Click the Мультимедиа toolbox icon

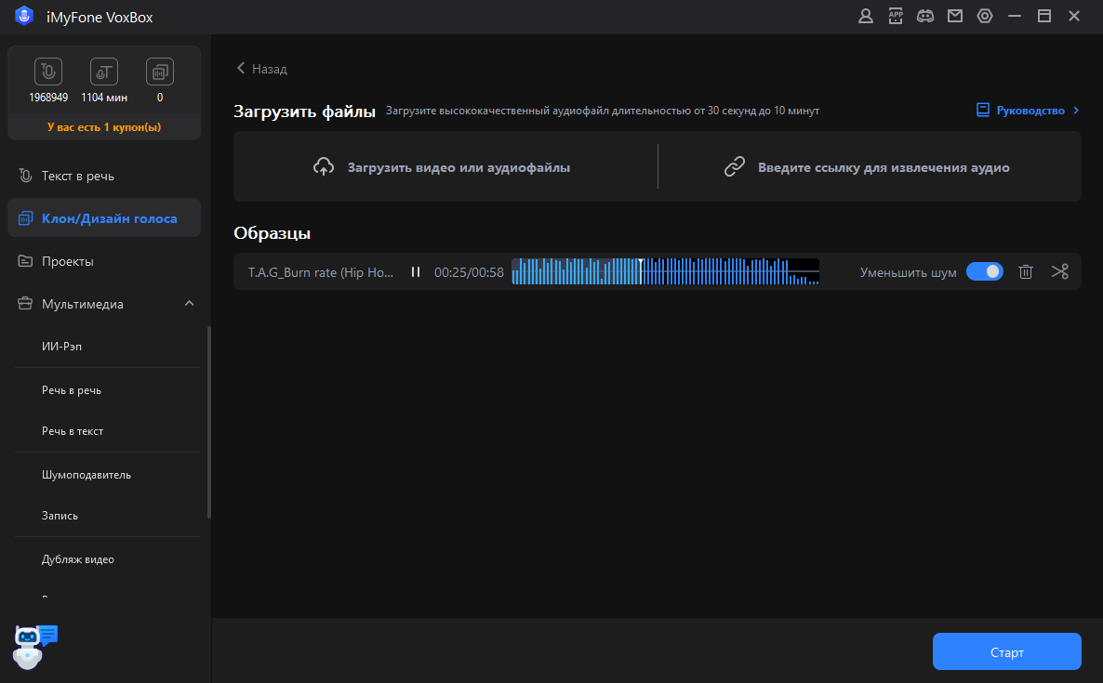[25, 304]
